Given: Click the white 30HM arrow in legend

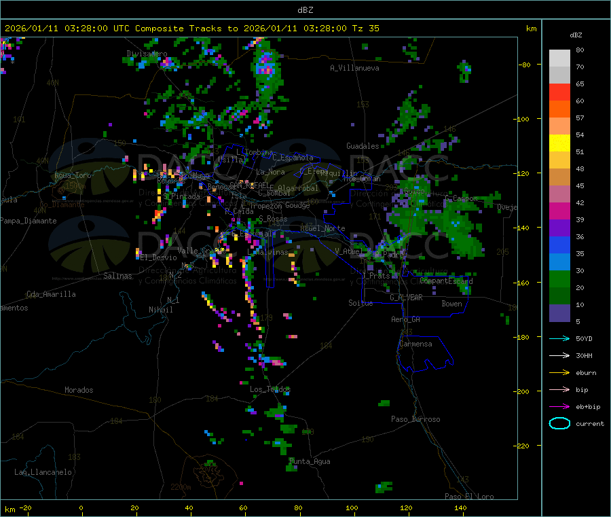Looking at the screenshot, I should [559, 355].
